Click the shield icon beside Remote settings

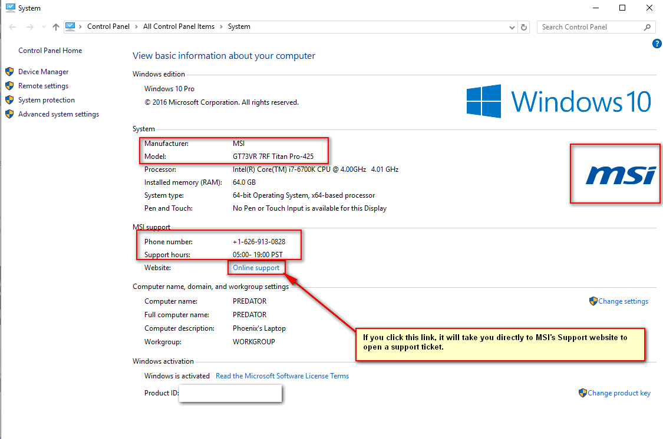coord(9,86)
